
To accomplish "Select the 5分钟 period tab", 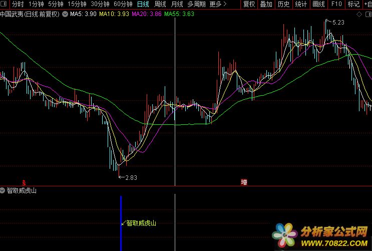I will (56, 4).
